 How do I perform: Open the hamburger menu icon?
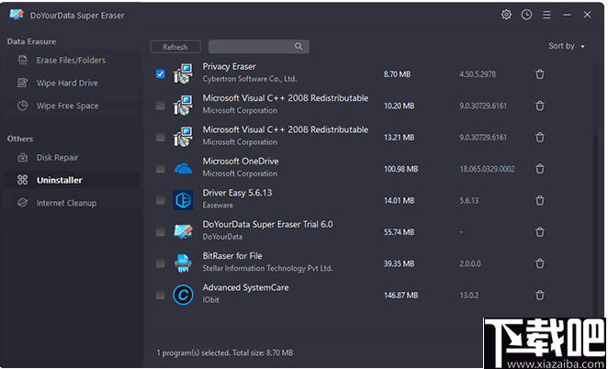tap(546, 15)
